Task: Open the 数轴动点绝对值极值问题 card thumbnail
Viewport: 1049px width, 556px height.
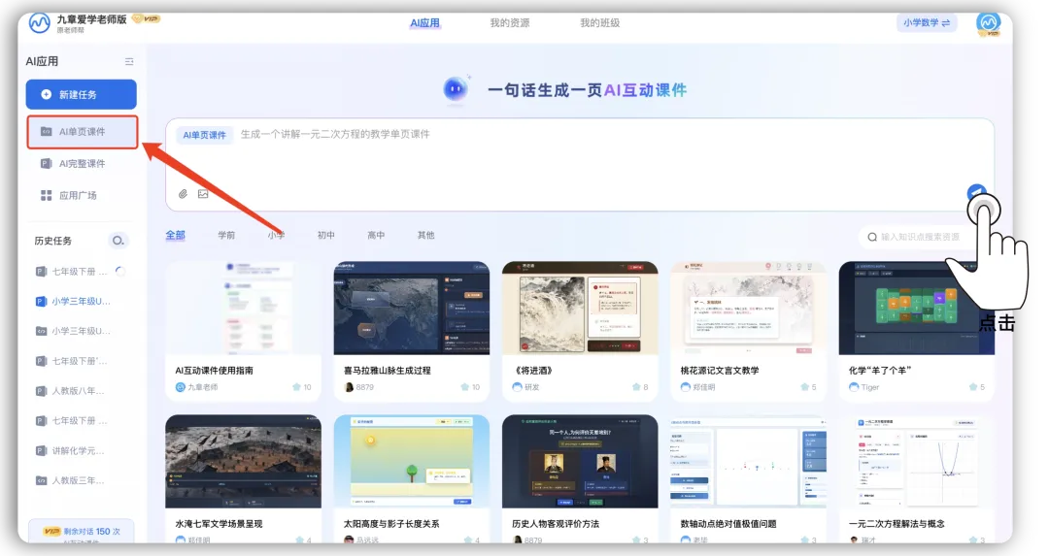Action: coord(749,461)
